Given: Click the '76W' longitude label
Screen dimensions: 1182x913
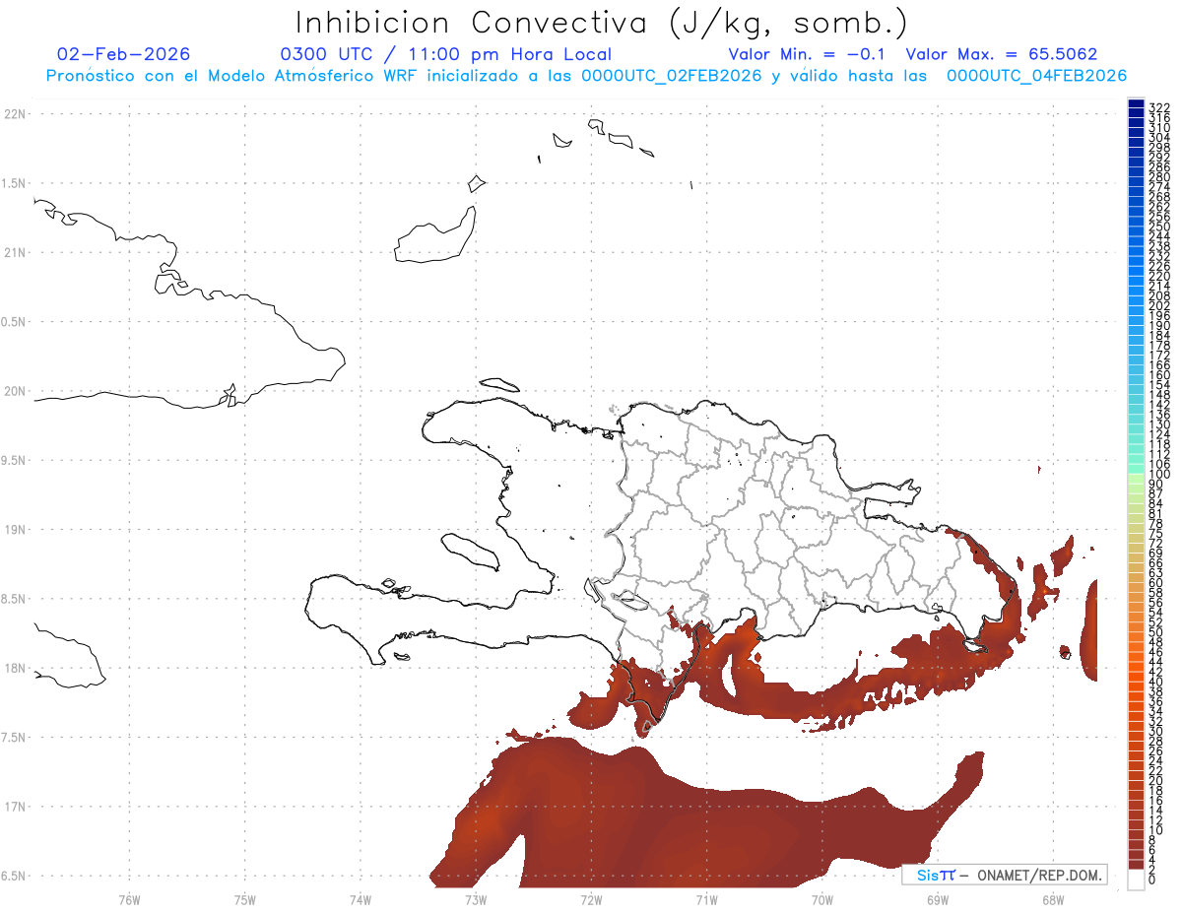Looking at the screenshot, I should (129, 898).
